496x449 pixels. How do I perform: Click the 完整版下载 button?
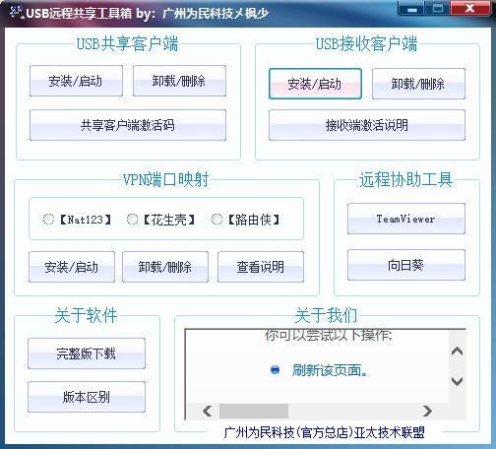coord(87,353)
